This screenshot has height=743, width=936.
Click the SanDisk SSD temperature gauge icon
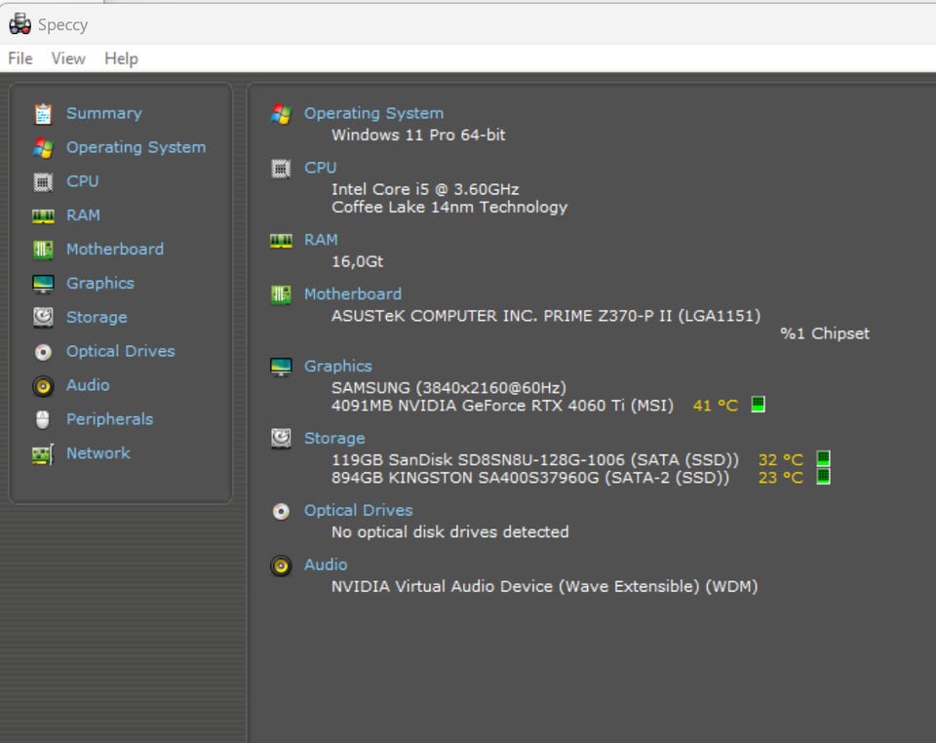point(823,459)
